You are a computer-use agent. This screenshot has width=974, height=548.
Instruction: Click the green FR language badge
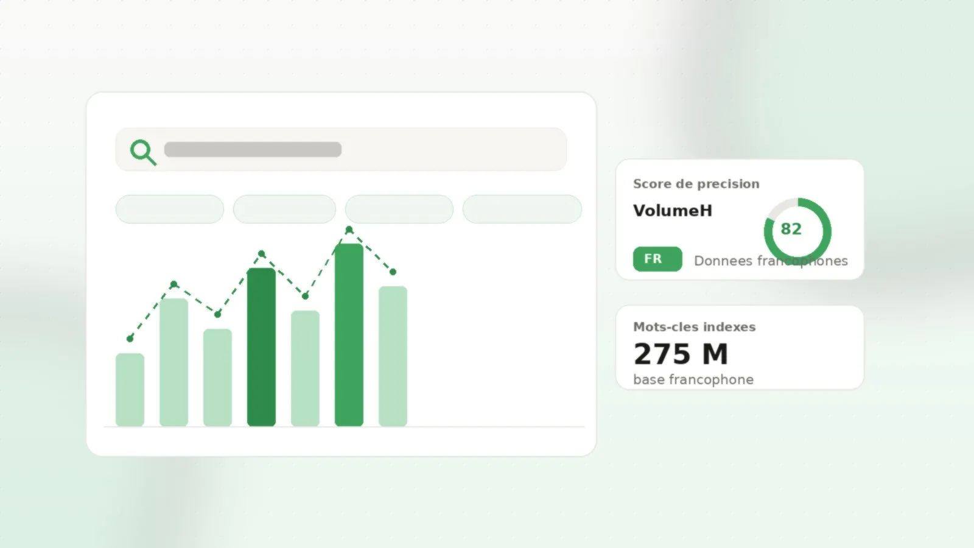[657, 259]
